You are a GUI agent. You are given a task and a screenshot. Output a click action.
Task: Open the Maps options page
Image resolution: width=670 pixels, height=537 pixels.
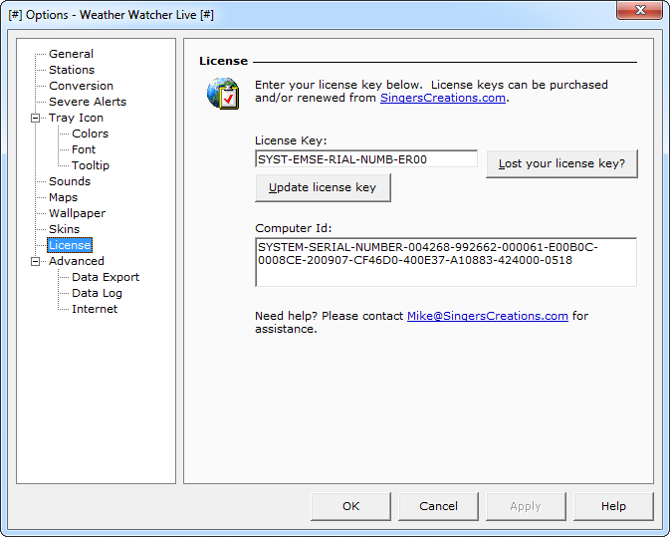[x=64, y=197]
